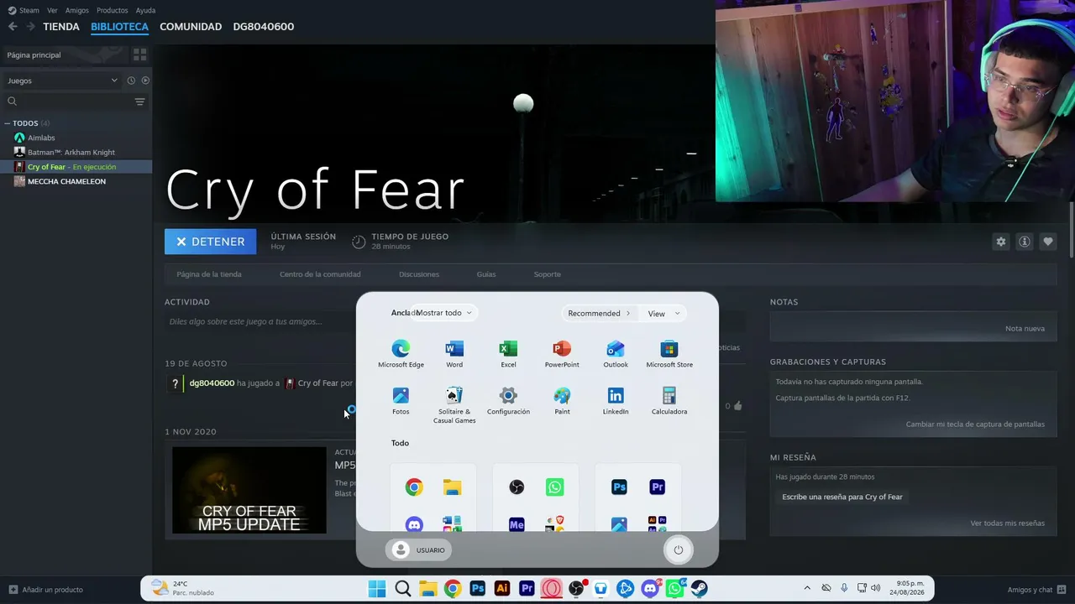Show ready-to-play games filter icon
The width and height of the screenshot is (1075, 604).
(145, 81)
